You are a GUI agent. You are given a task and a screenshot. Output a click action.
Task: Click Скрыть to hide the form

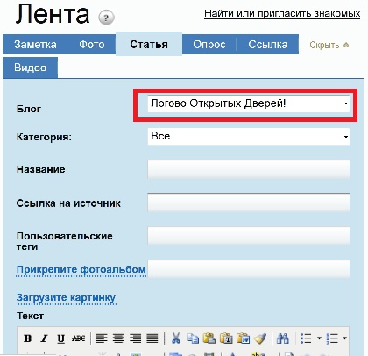coord(324,45)
